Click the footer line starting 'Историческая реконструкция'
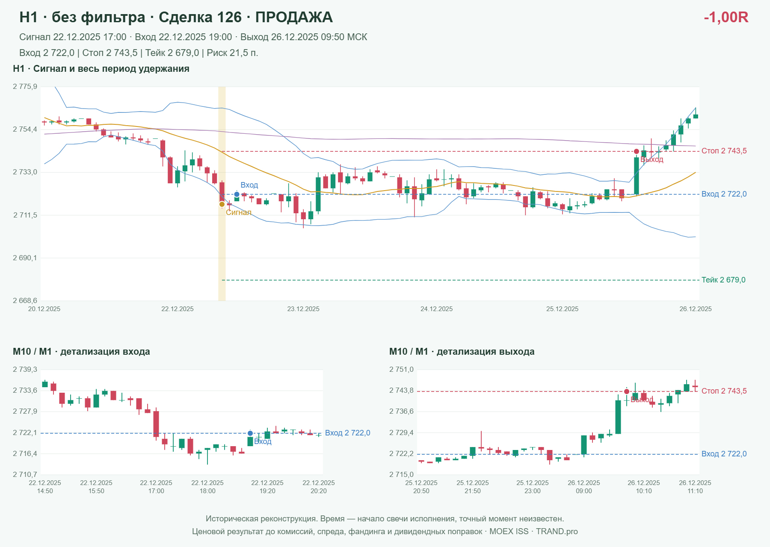 pyautogui.click(x=385, y=519)
